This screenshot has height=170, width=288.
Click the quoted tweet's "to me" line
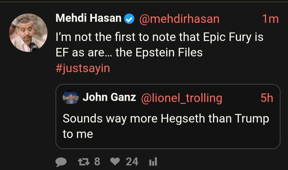(78, 134)
